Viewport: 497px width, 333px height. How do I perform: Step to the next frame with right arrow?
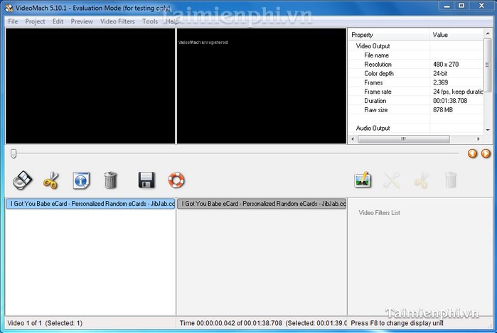coord(486,153)
